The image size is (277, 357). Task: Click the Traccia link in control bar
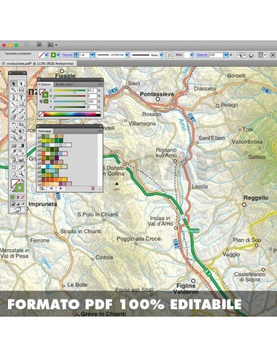67,55
